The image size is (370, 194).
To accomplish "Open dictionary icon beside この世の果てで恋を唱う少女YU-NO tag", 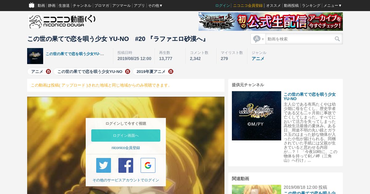I will pyautogui.click(x=128, y=71).
